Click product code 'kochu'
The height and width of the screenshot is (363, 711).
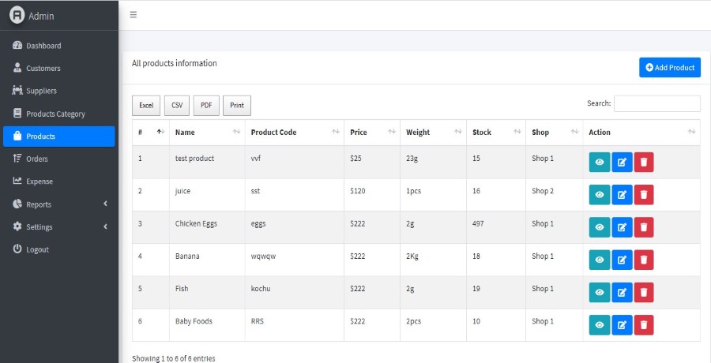tap(261, 289)
